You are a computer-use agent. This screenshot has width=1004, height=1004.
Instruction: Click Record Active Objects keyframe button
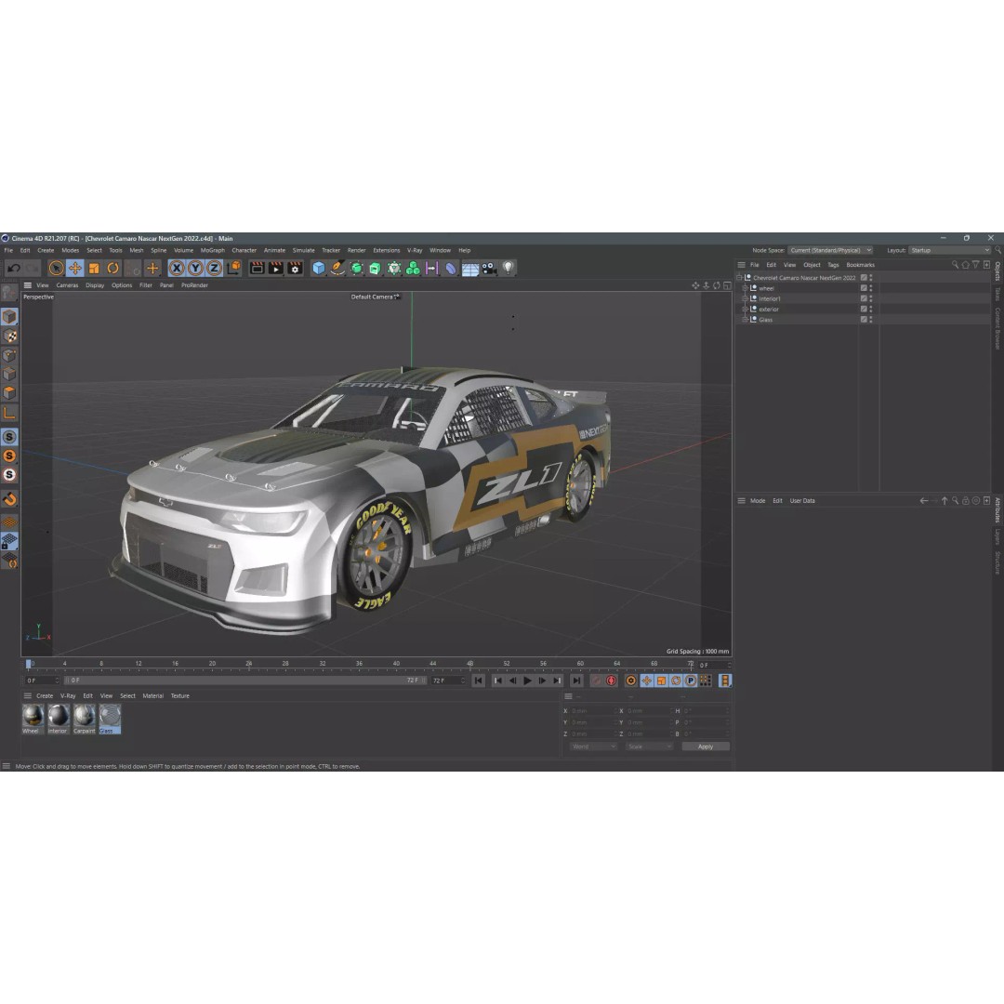click(596, 680)
